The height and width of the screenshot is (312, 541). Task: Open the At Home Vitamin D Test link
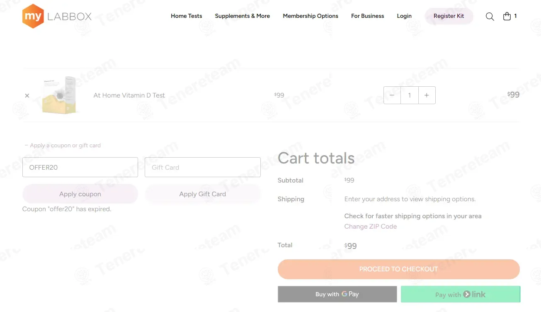[129, 95]
